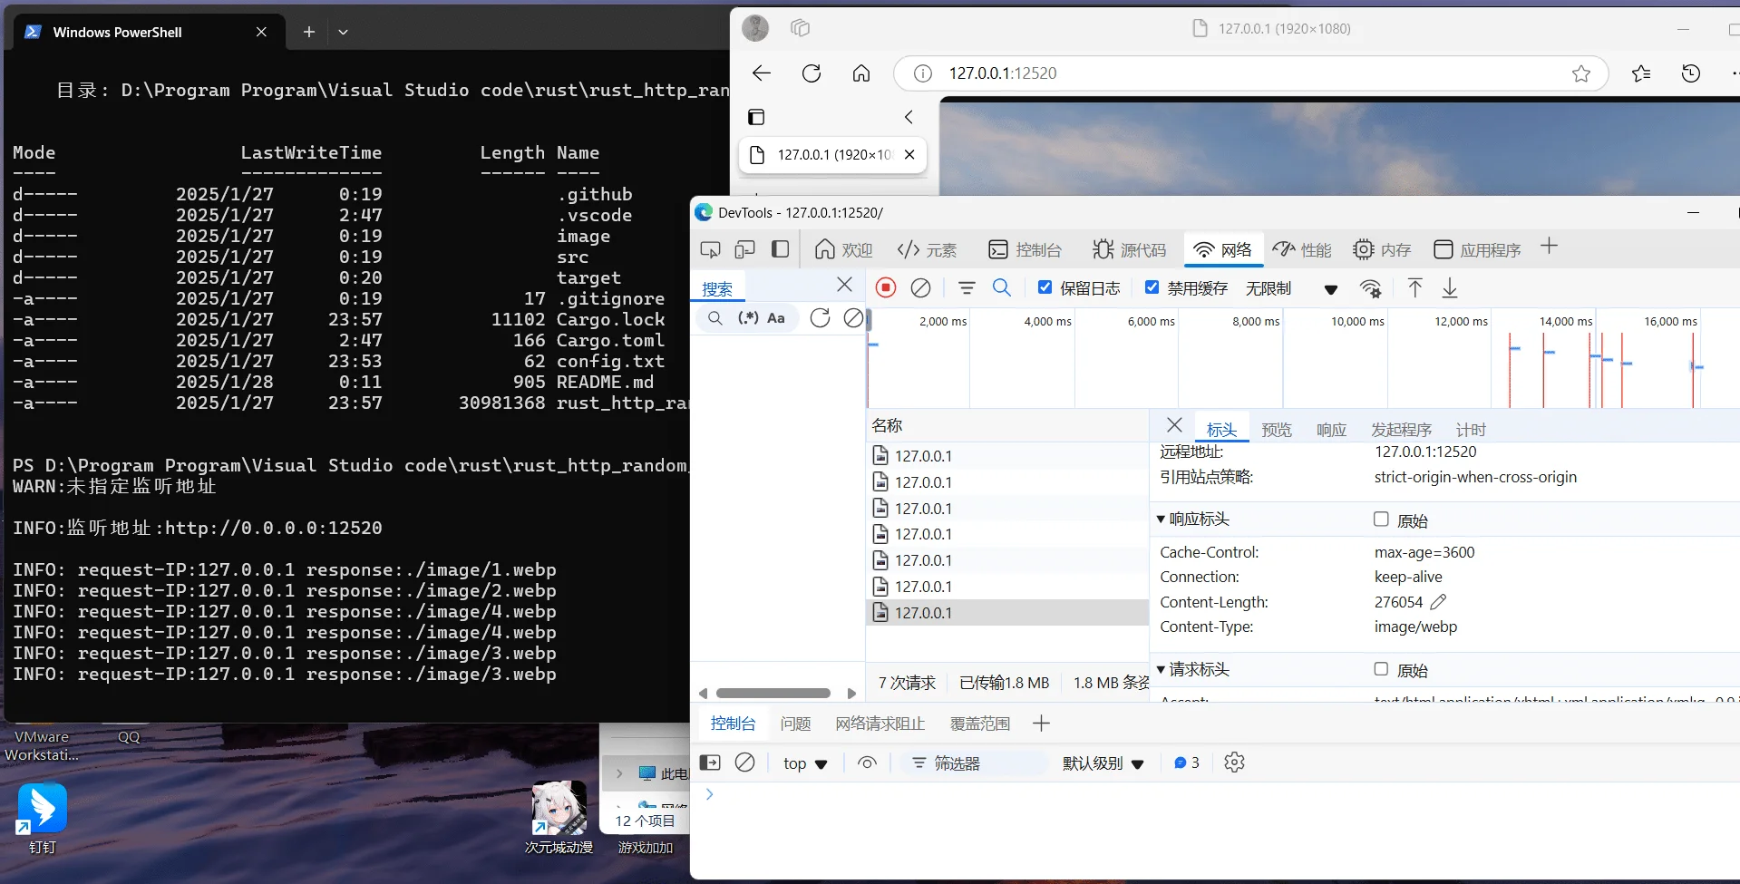Select the last 127.0.0.1 request entry
This screenshot has height=884, width=1740.
point(923,613)
